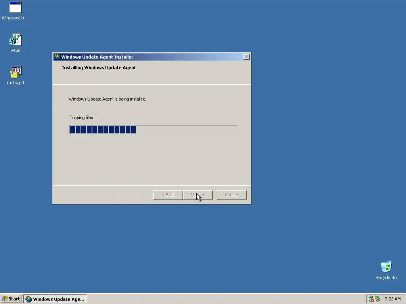Click the 'Copying files...' status text
Viewport: 406px width, 304px height.
(x=82, y=118)
